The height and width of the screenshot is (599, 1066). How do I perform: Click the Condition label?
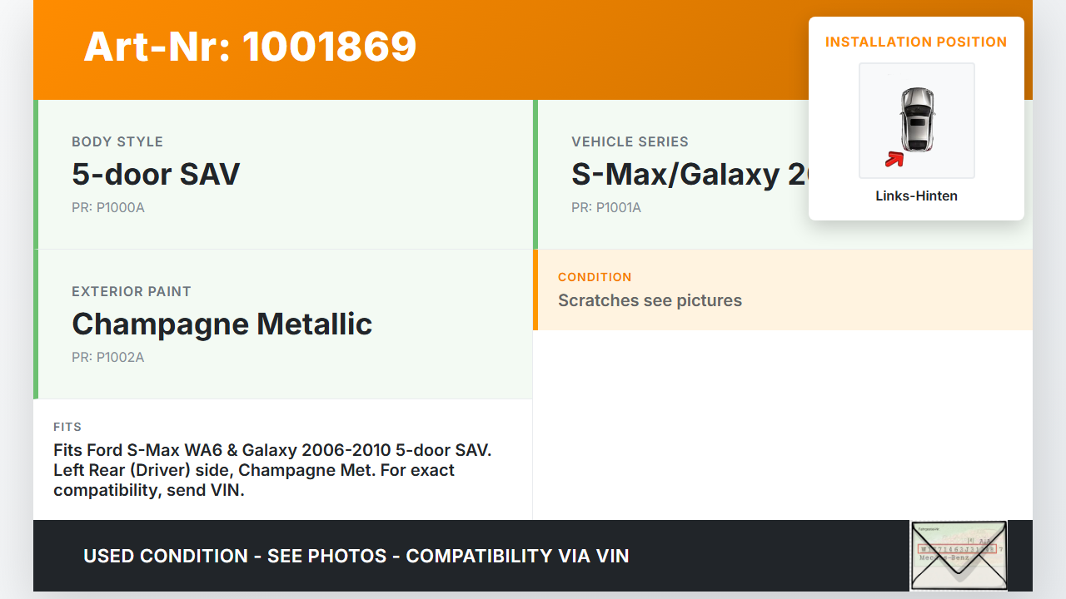click(x=595, y=277)
